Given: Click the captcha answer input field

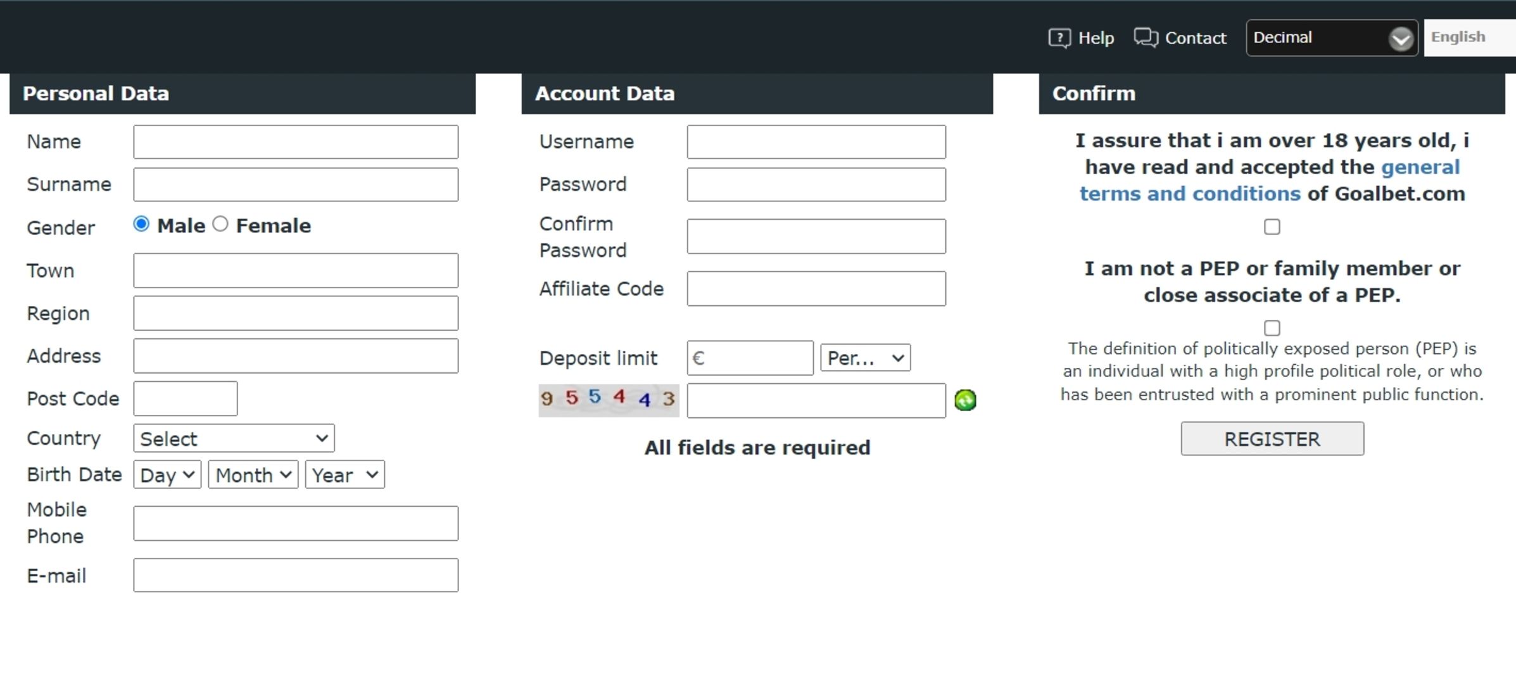Looking at the screenshot, I should tap(815, 398).
